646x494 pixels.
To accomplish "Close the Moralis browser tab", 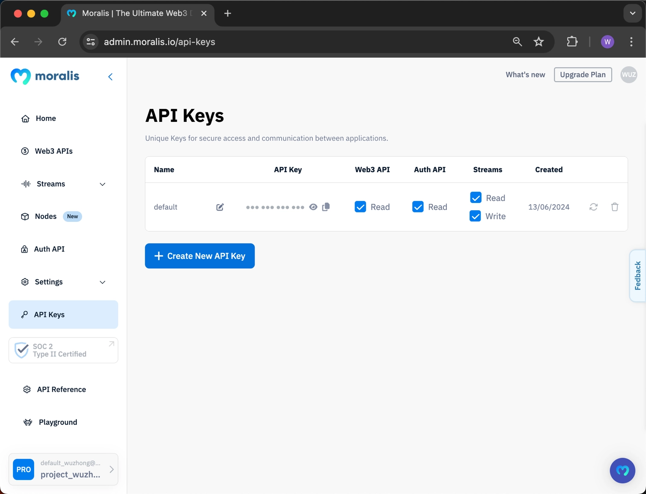I will click(x=204, y=14).
